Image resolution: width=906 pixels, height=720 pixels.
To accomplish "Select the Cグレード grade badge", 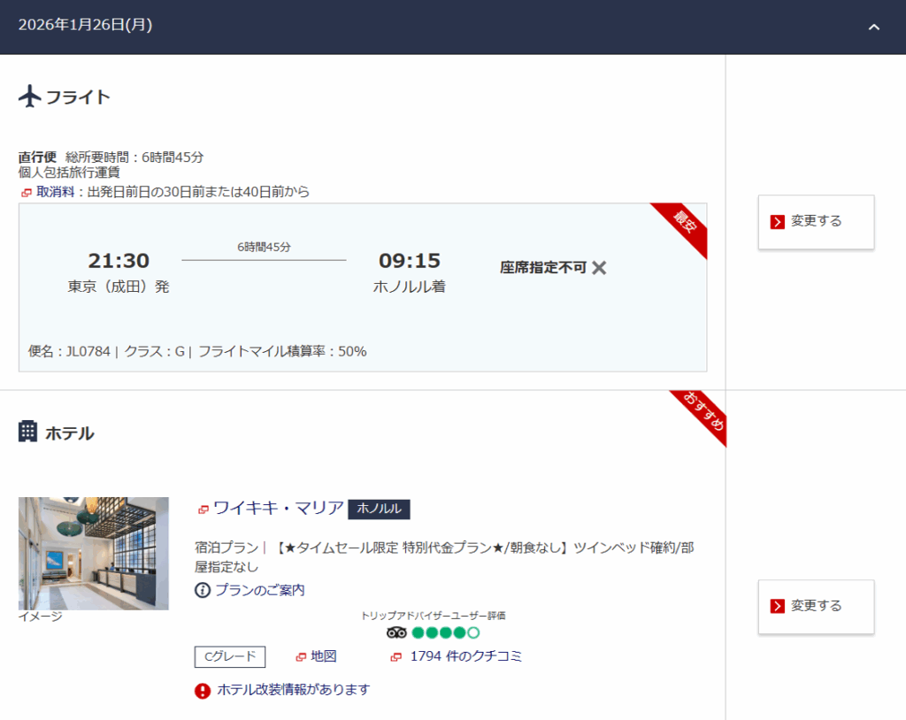I will click(230, 656).
